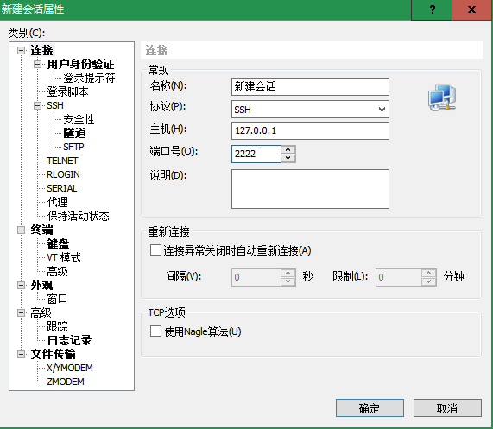Open 代理 settings
The height and width of the screenshot is (429, 493).
[57, 202]
